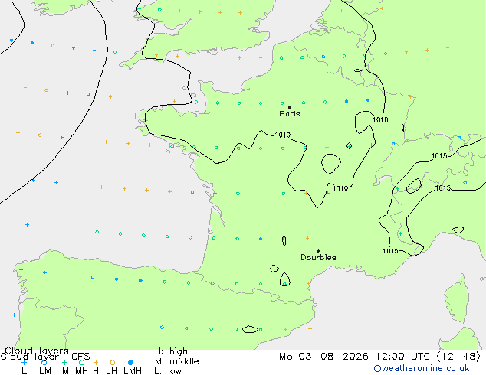This screenshot has height=375, width=486.
Task: Click the 'H: high' legend explanation
Action: [171, 351]
